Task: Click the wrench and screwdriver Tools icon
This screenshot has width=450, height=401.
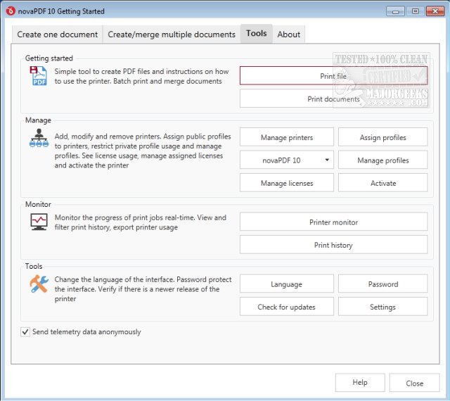Action: (x=39, y=284)
